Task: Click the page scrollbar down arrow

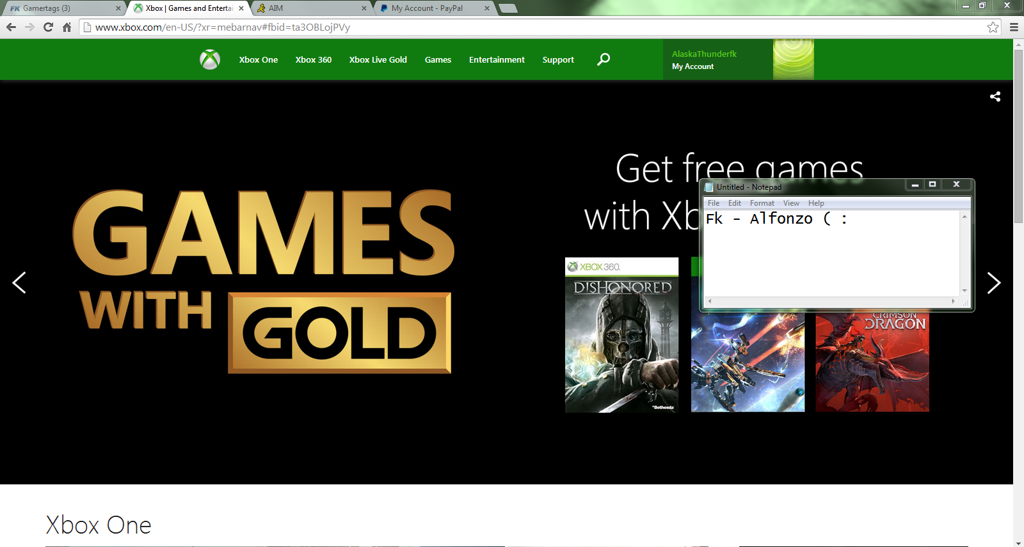Action: (x=1018, y=543)
